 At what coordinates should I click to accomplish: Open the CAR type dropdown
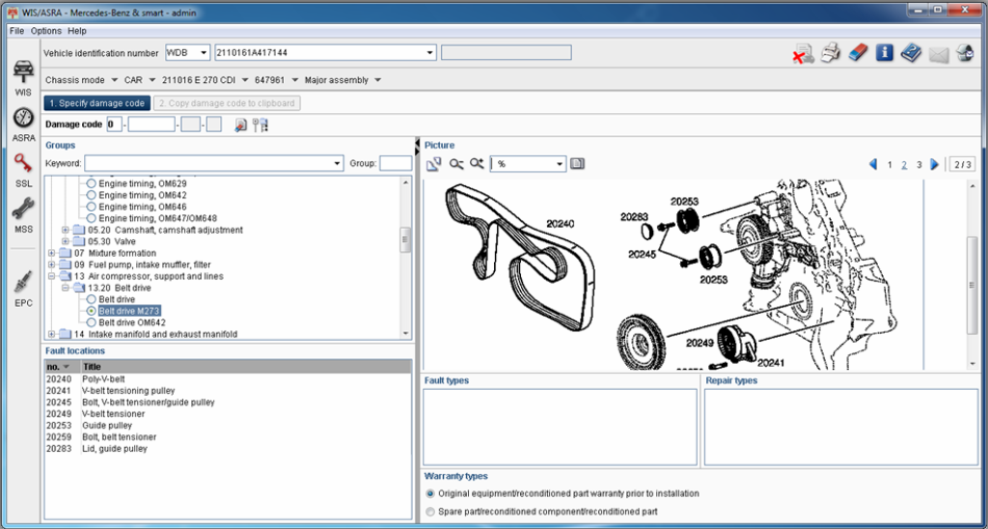[x=151, y=80]
